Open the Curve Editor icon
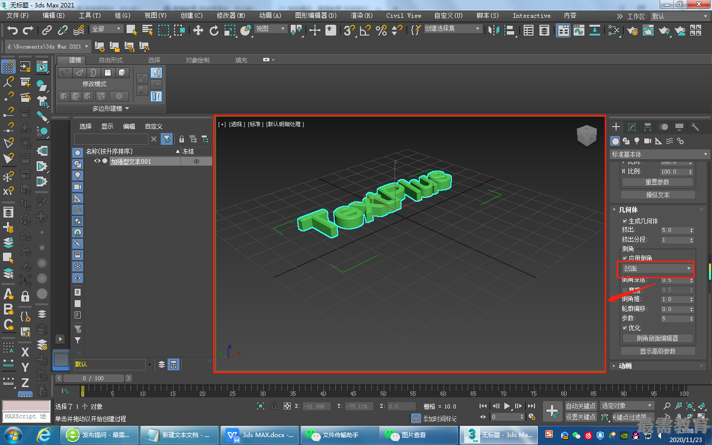712x445 pixels. pos(579,31)
